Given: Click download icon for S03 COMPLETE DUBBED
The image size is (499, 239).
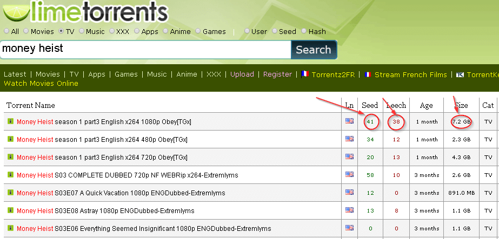Looking at the screenshot, I should (x=10, y=175).
